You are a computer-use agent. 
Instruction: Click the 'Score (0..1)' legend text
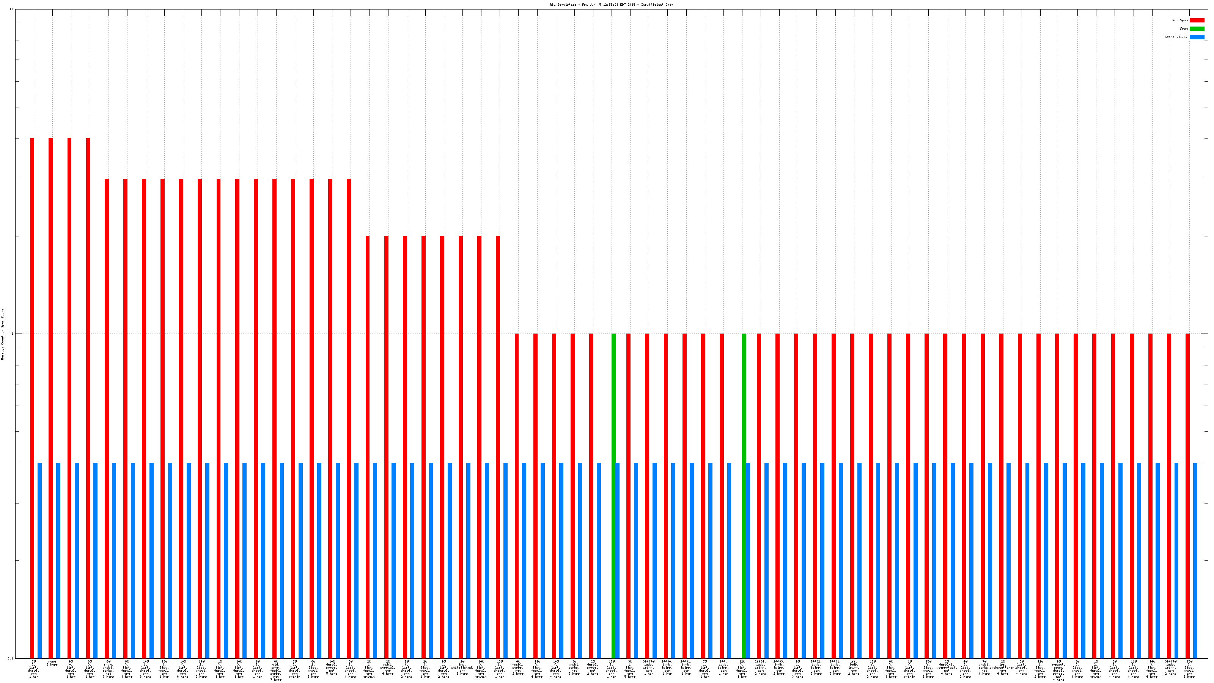pos(1176,37)
